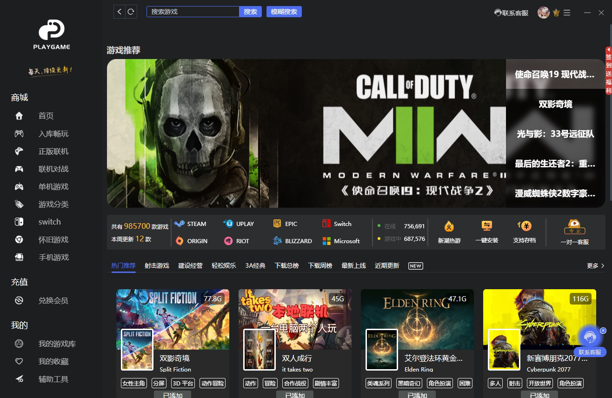Click the 类魂系列 tag on Elden Ring
612x398 pixels.
click(379, 384)
